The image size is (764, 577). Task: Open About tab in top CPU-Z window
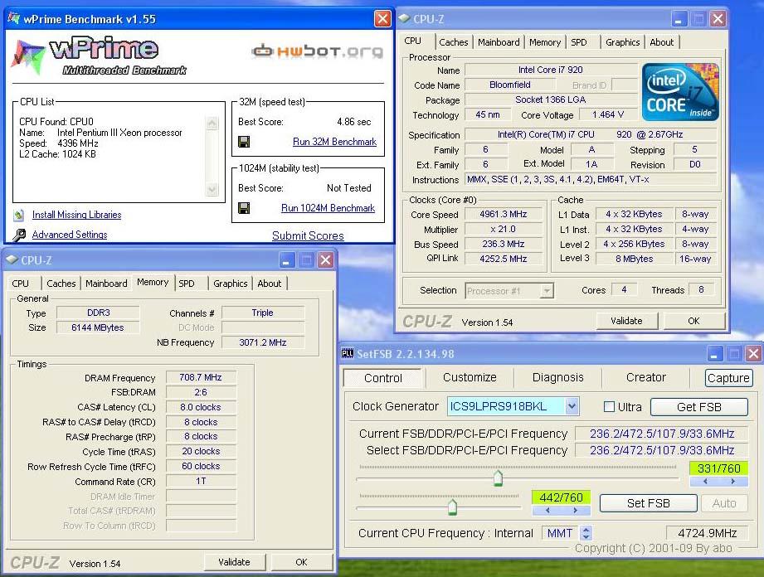tap(661, 42)
